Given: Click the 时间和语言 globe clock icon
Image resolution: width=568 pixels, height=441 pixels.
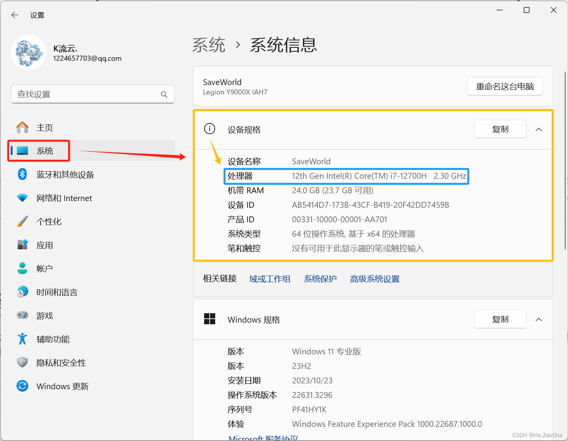Looking at the screenshot, I should [22, 292].
